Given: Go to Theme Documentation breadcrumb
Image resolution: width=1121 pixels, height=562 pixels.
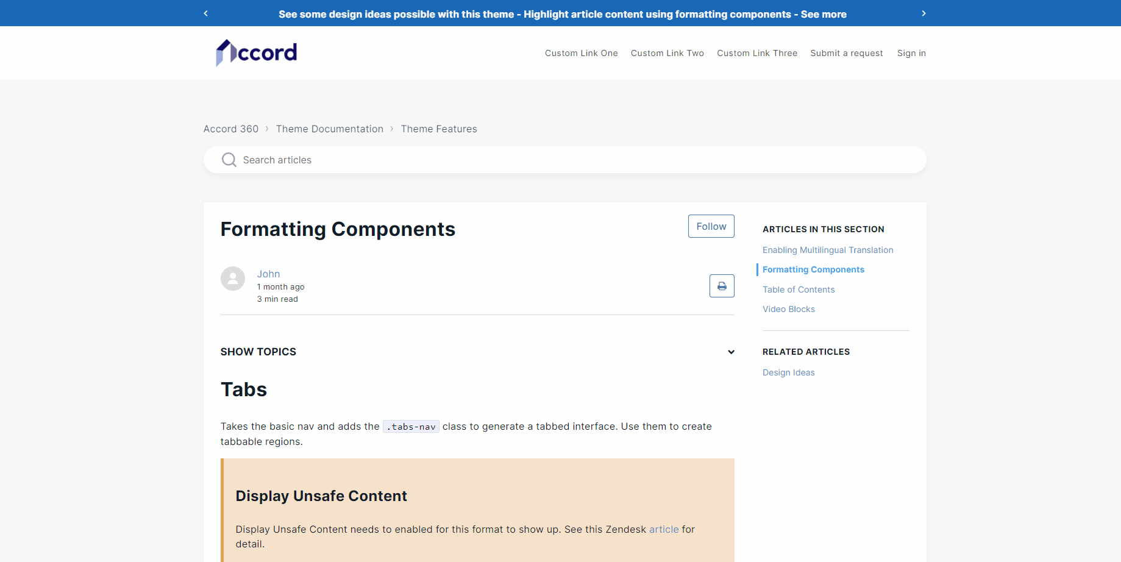Looking at the screenshot, I should click(x=329, y=129).
